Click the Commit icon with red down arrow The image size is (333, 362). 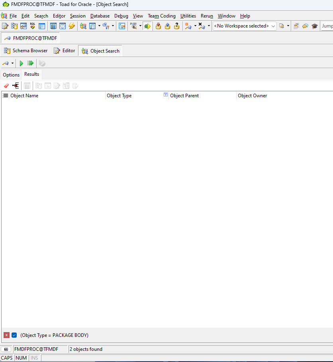coord(158,26)
